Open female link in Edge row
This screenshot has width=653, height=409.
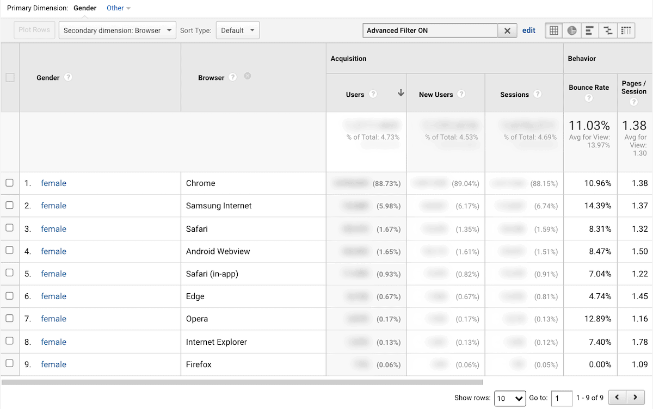click(53, 296)
